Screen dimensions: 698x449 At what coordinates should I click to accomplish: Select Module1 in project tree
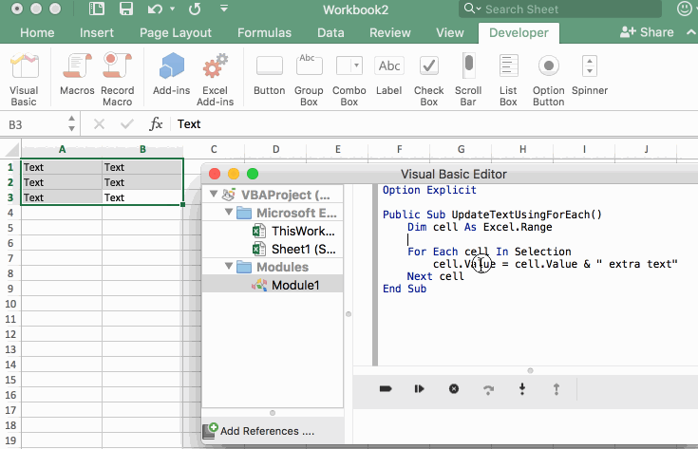pyautogui.click(x=285, y=285)
